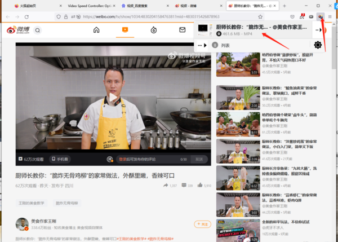Screen dimensions: 338x242
Task: Open downloader settings gear icon
Action: [x=318, y=45]
